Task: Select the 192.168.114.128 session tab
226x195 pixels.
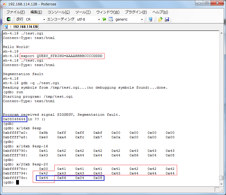Action: [21, 27]
